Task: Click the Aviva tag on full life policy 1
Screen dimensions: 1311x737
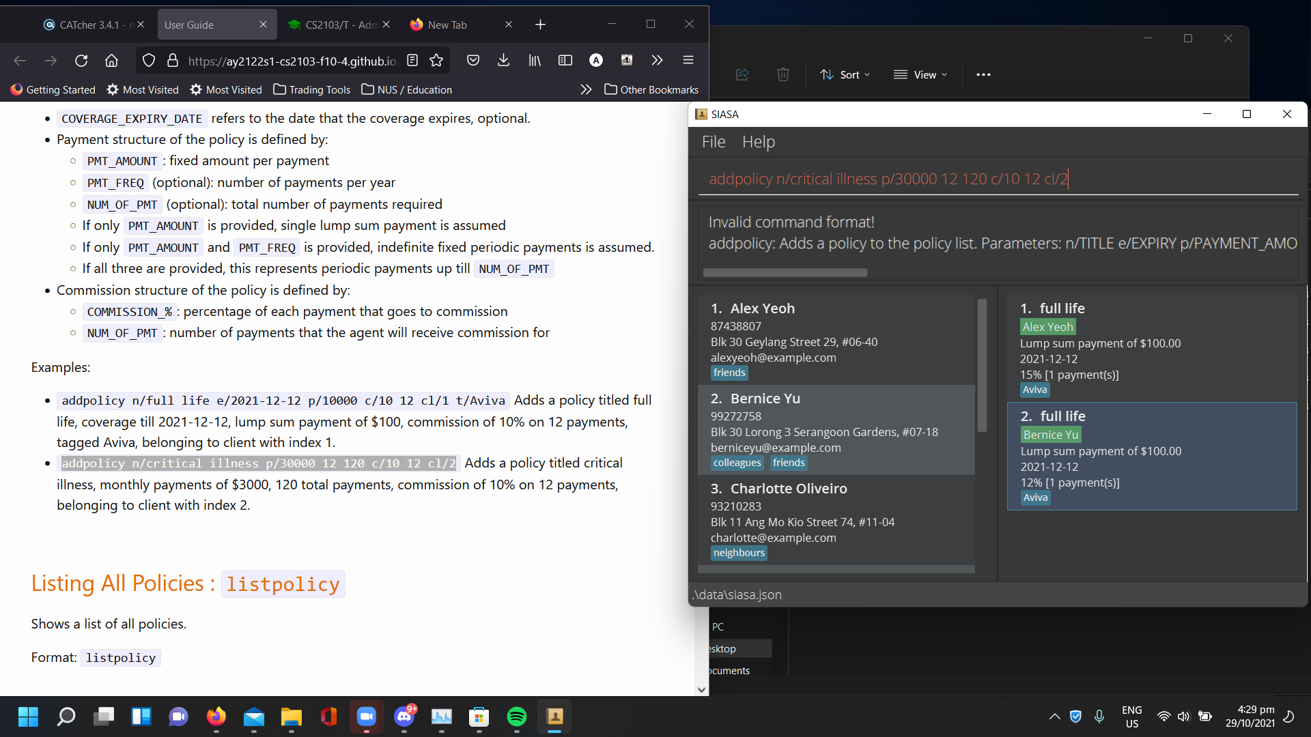Action: (x=1035, y=390)
